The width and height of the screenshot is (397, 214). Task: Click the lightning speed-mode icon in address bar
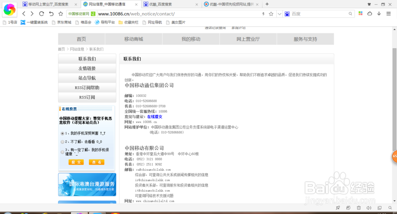coord(263,14)
